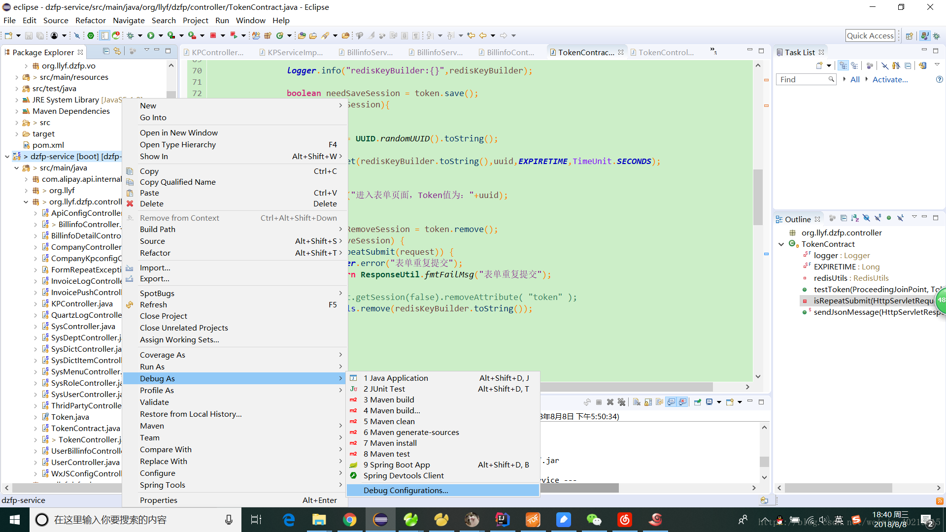Open Chrome from the Windows taskbar
The width and height of the screenshot is (946, 532).
coord(350,520)
